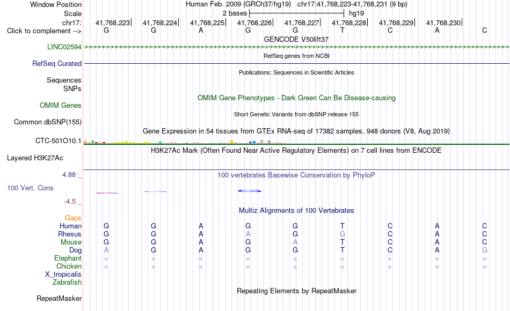This screenshot has width=510, height=311.
Task: Click the chr17:41,768,223-41,768,231 (9 bp) range text
Action: 352,4
